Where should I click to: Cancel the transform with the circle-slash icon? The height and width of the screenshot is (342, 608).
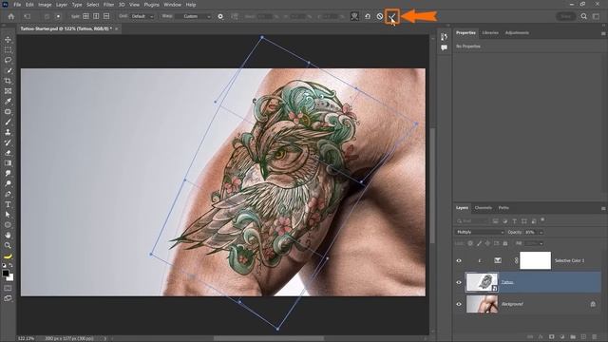380,16
